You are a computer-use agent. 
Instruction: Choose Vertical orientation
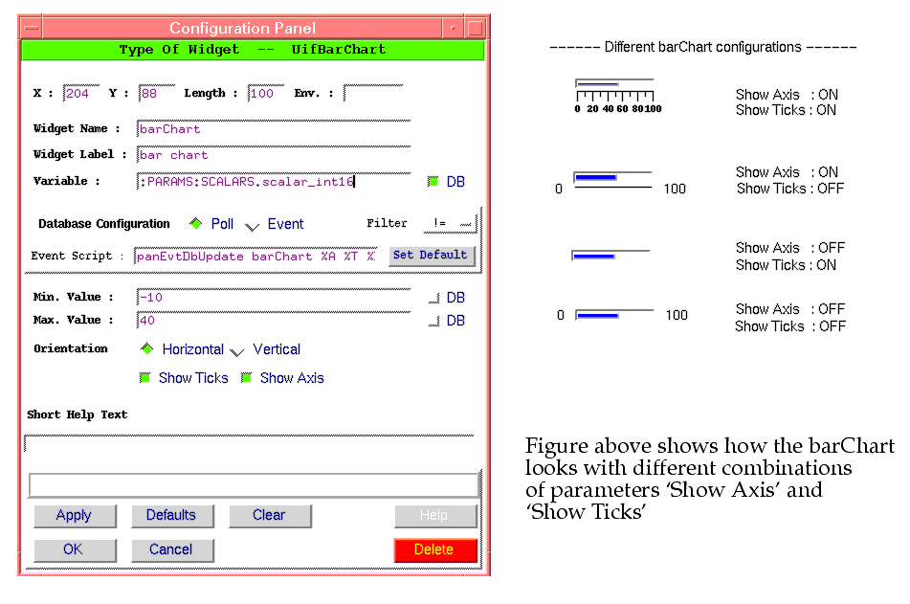237,350
